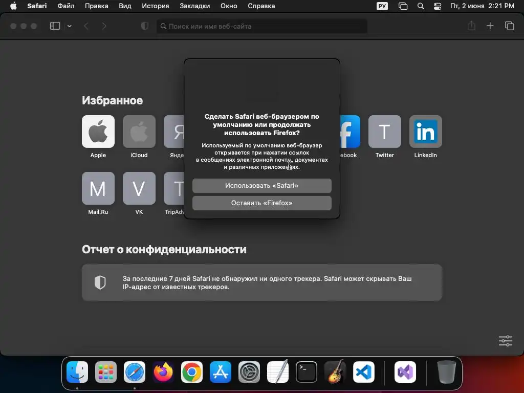Open the iCloud favorite tile

(139, 132)
